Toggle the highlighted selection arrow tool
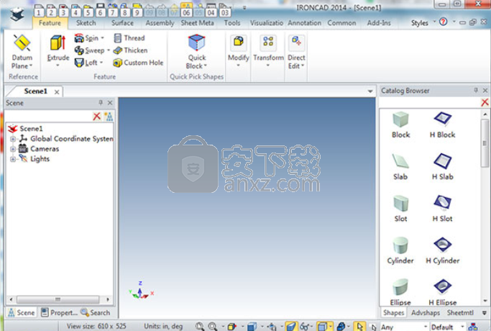 point(359,326)
